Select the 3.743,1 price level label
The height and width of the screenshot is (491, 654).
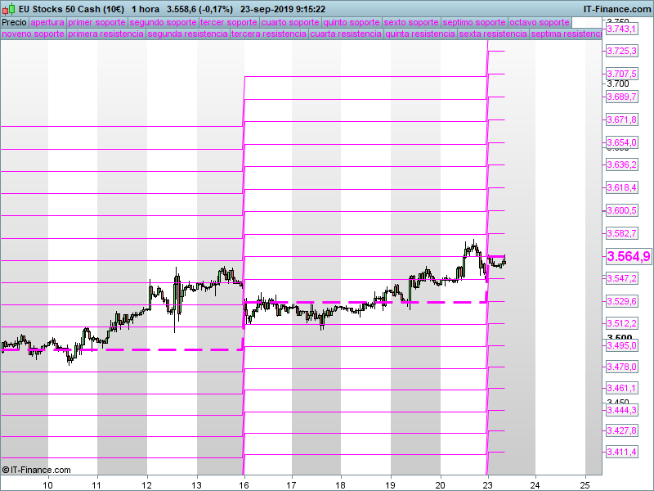pos(621,29)
